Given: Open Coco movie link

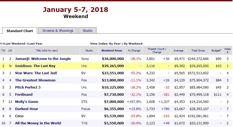Looking at the screenshot, I should 19,116.
